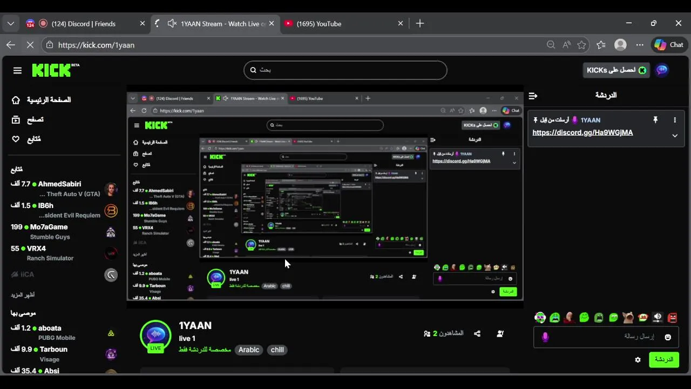Open the Absi recommended channel
691x389 pixels.
[64, 371]
